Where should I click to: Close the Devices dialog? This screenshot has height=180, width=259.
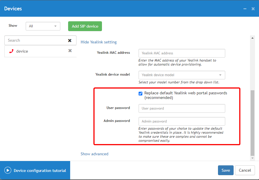pos(253,9)
